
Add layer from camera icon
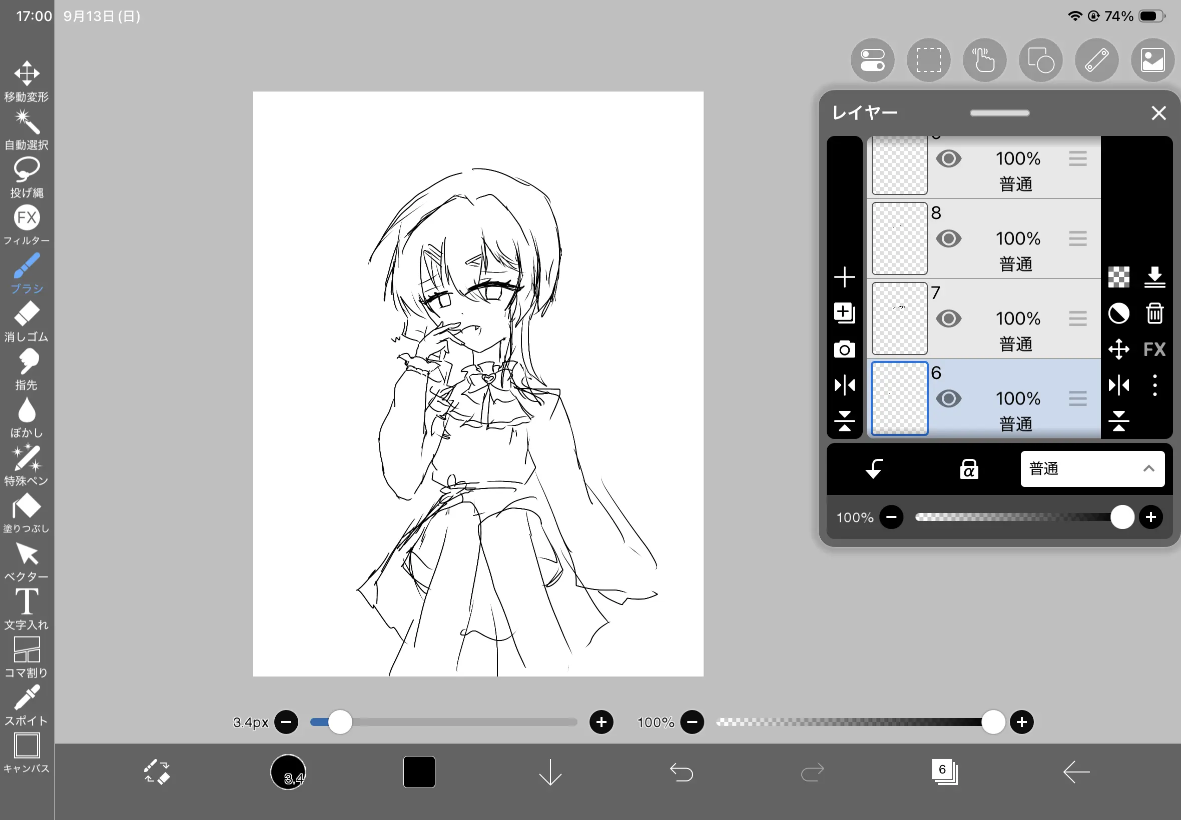844,349
